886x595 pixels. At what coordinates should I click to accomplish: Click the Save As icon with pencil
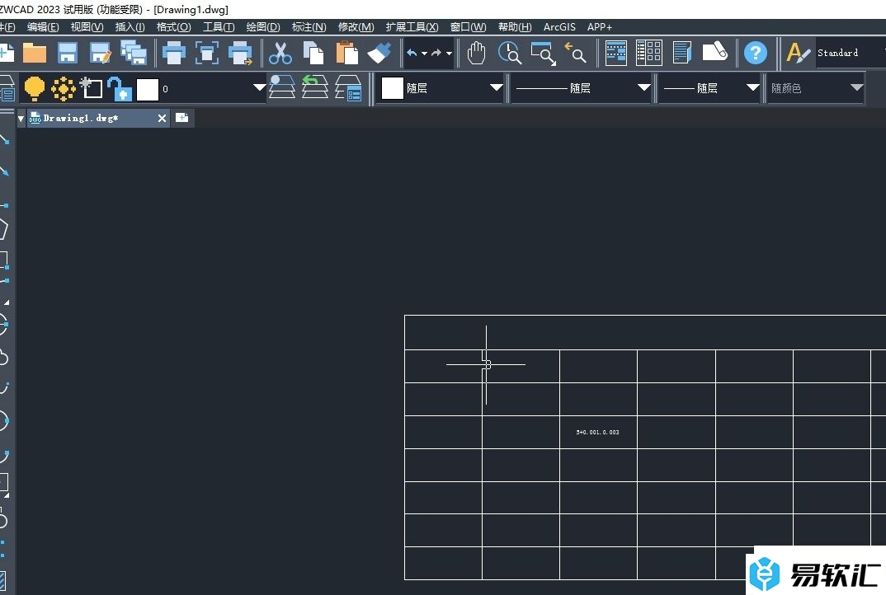[101, 53]
